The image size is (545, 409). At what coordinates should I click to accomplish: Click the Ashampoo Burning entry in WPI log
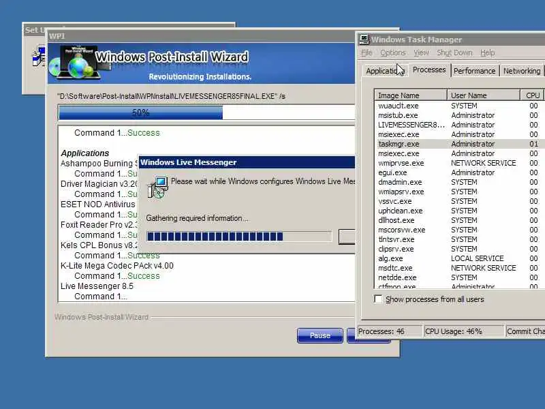(99, 164)
